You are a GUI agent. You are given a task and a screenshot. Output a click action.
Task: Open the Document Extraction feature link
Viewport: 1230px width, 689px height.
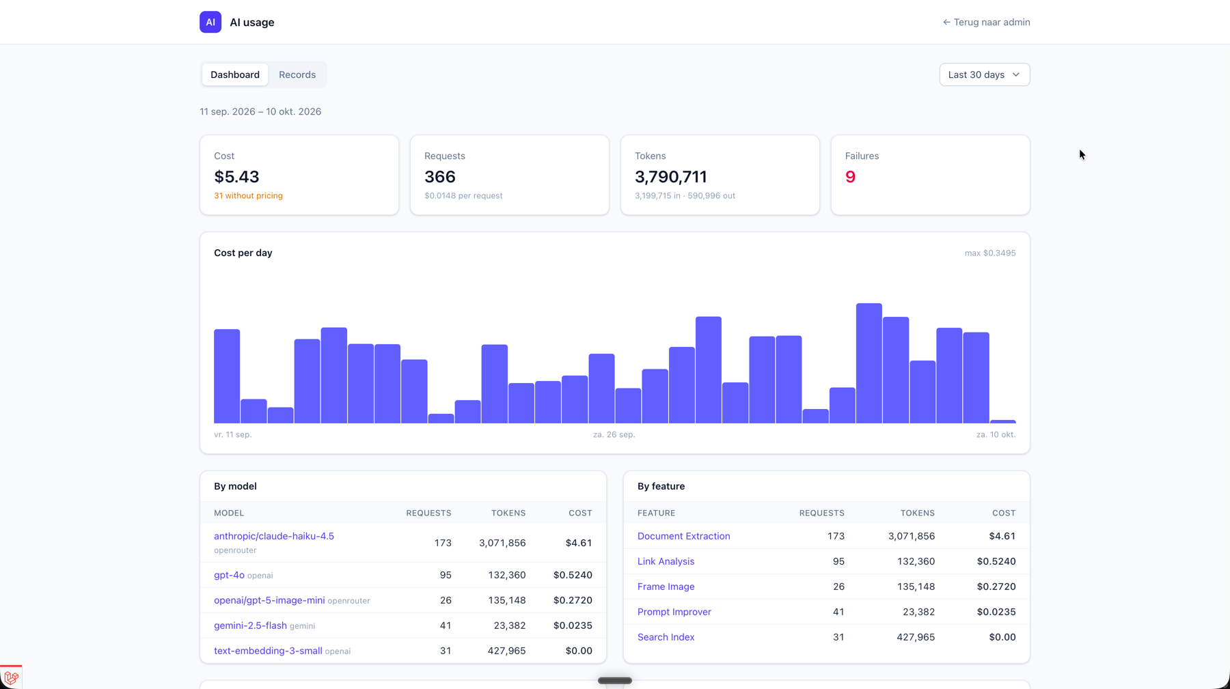pos(683,536)
